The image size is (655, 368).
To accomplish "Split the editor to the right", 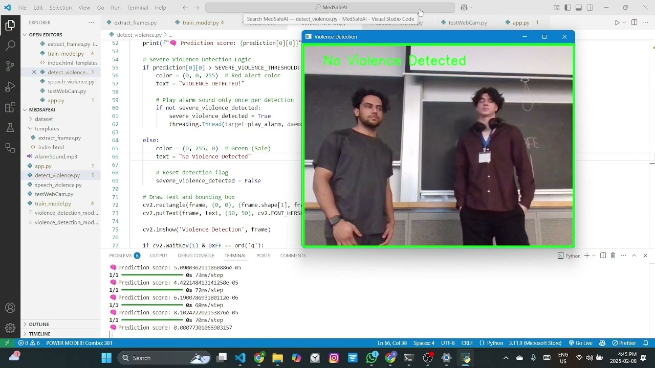I will pos(635,22).
